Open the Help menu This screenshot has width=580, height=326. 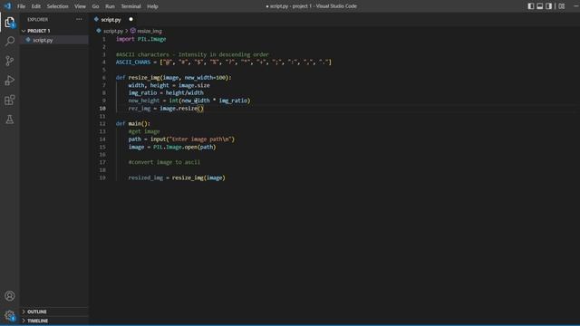[152, 6]
